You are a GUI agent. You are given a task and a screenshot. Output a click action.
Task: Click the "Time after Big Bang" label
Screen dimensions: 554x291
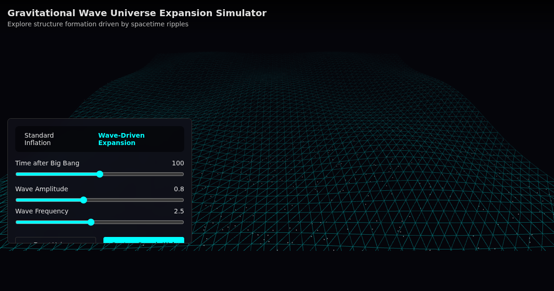pyautogui.click(x=47, y=163)
